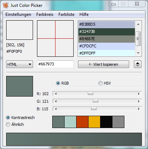Click the red crosshair magnifier preview
This screenshot has width=148, height=149.
[55, 38]
